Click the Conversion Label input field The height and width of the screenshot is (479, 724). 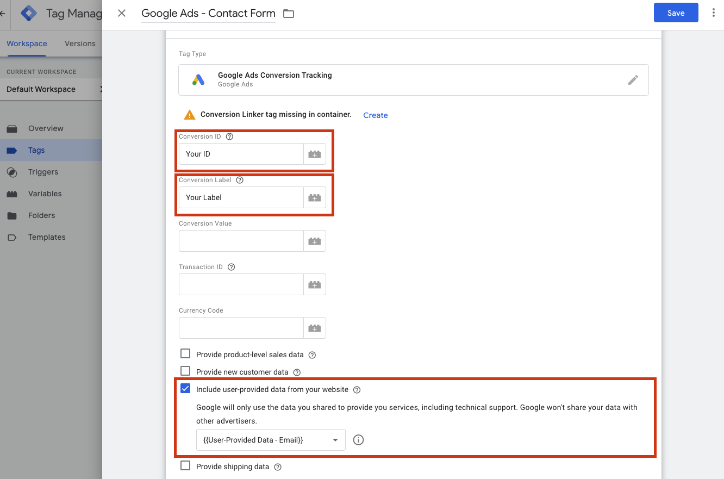point(241,197)
